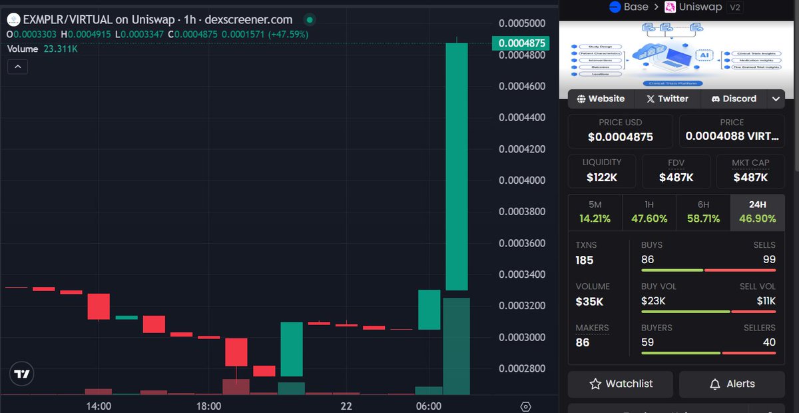Screen dimensions: 799x413
Task: Open the project Twitter link
Action: click(x=667, y=99)
